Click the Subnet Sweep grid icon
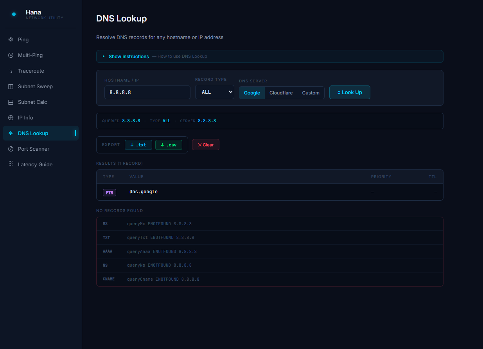Viewport: 483px width, 349px height. (11, 86)
